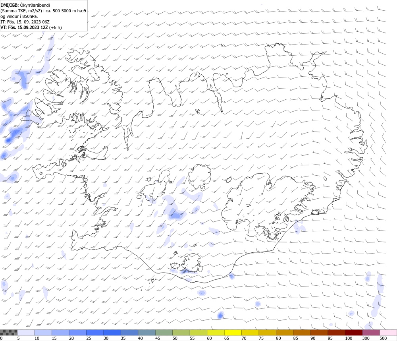Viewport: 397px width, 341px height.
Task: Choose olive-green swatch between 50 and 55
Action: pos(181,333)
